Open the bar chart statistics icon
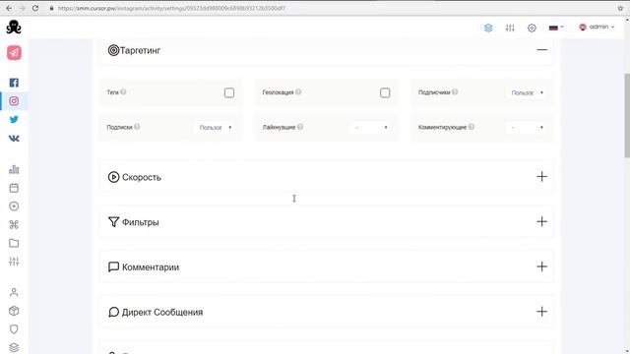Viewport: 630px width, 354px height. coord(14,169)
